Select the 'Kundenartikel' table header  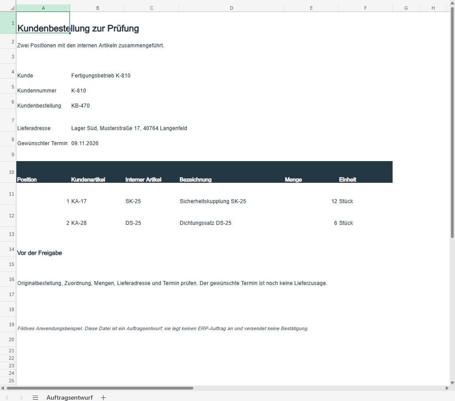click(88, 180)
